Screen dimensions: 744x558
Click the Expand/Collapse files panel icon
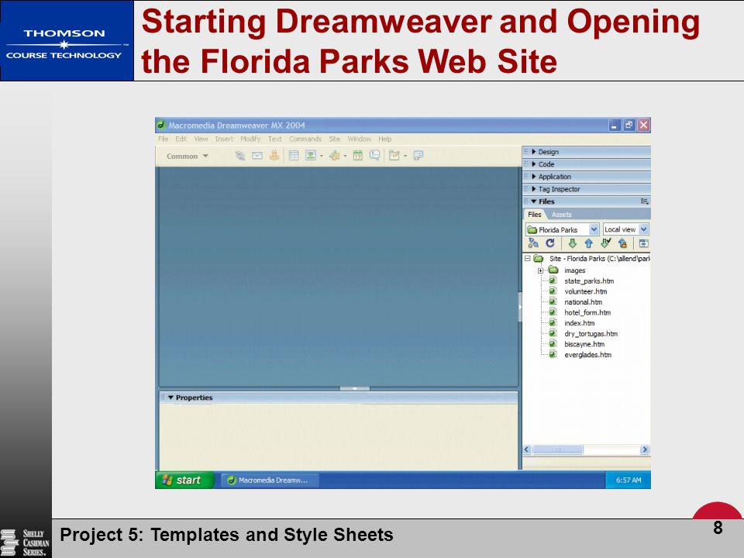pos(644,243)
